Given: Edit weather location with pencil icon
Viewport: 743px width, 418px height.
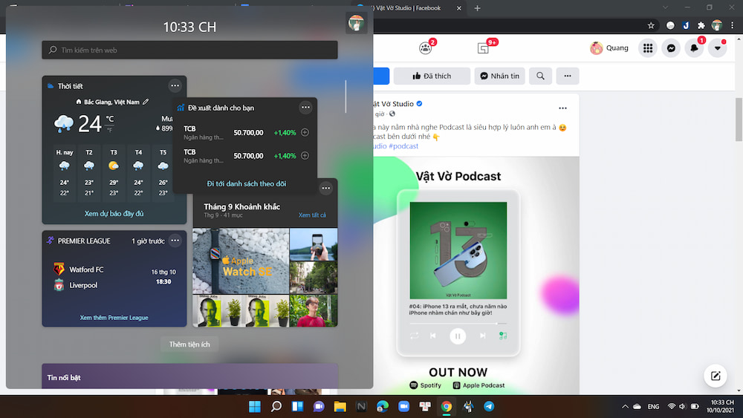Looking at the screenshot, I should pos(146,102).
